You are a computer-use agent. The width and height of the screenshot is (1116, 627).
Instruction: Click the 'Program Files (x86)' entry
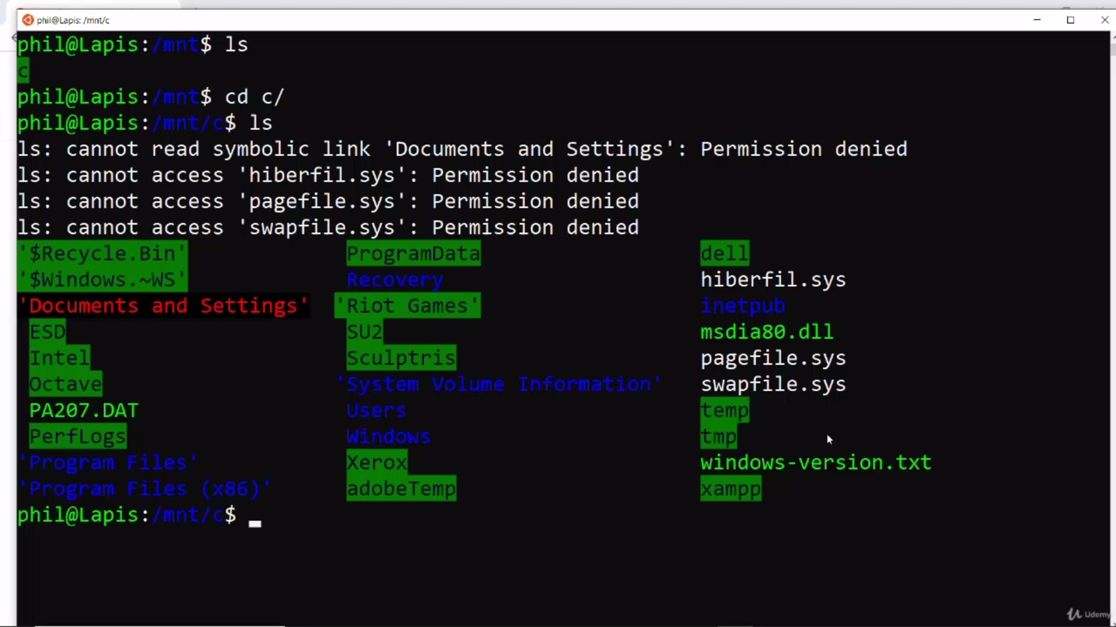[x=144, y=489]
